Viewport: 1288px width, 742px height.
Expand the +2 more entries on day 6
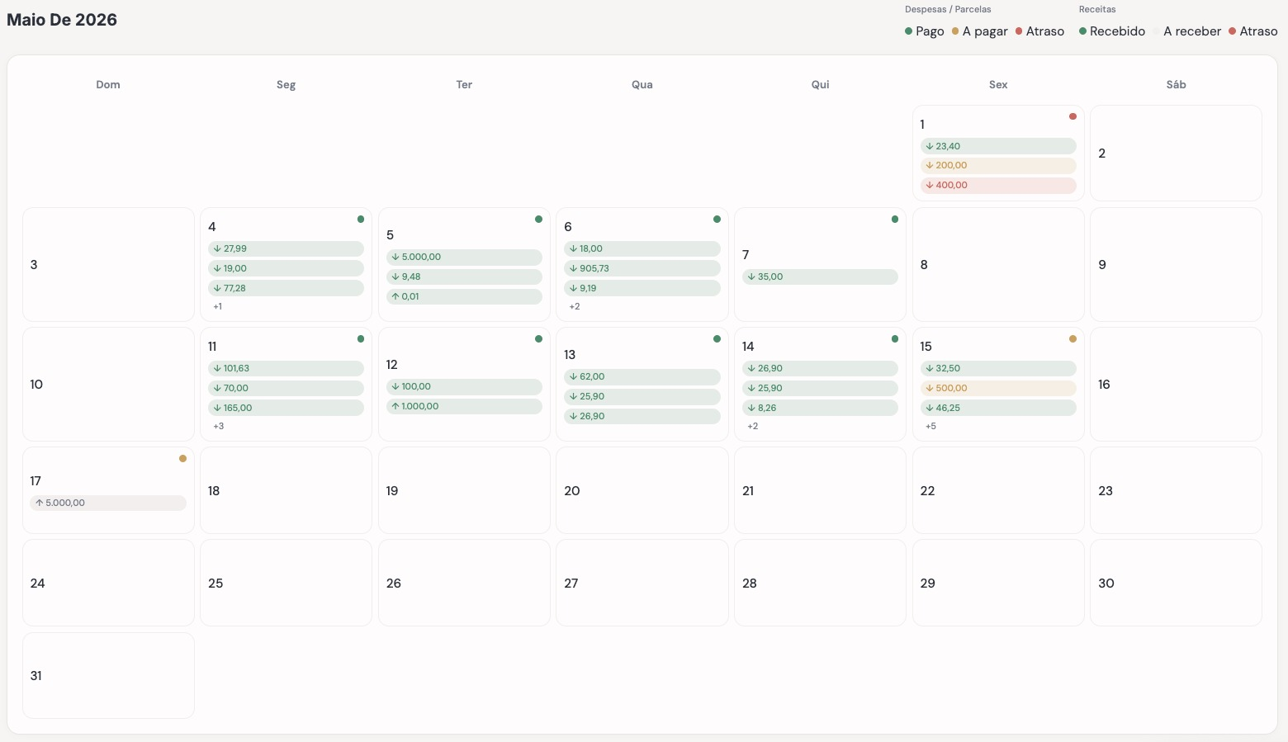[574, 306]
